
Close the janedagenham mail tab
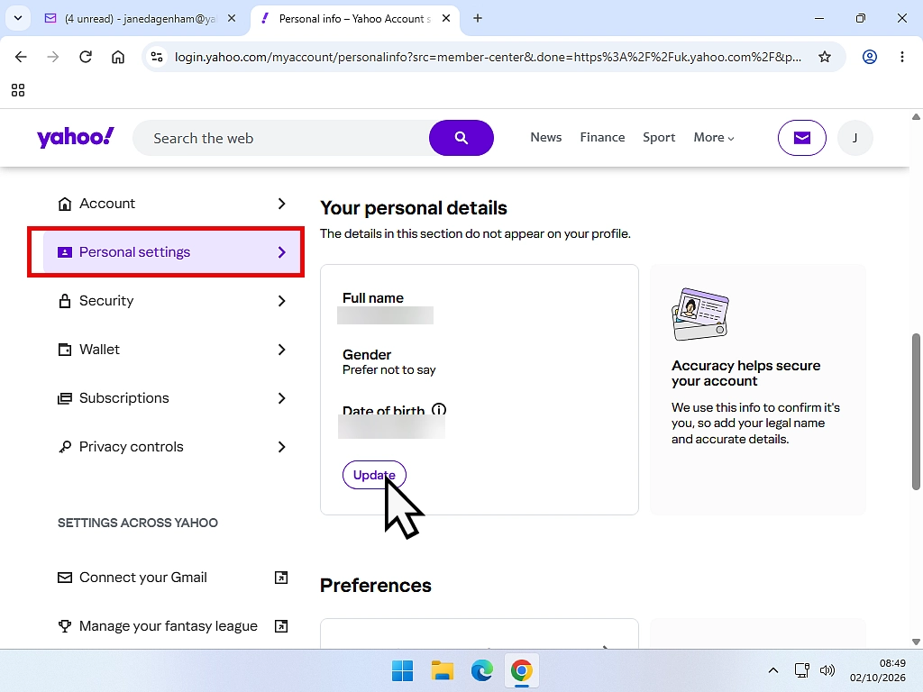tap(232, 18)
